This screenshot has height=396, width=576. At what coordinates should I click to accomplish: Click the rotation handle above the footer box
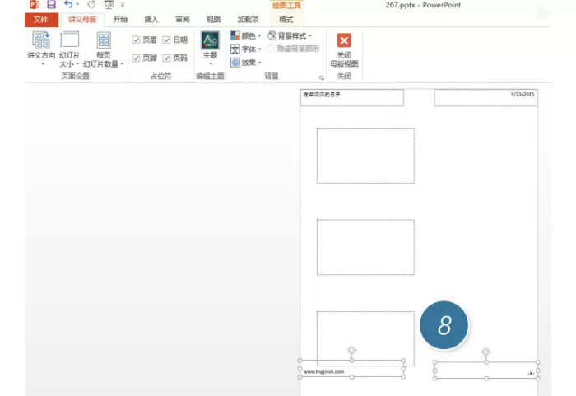(x=352, y=350)
